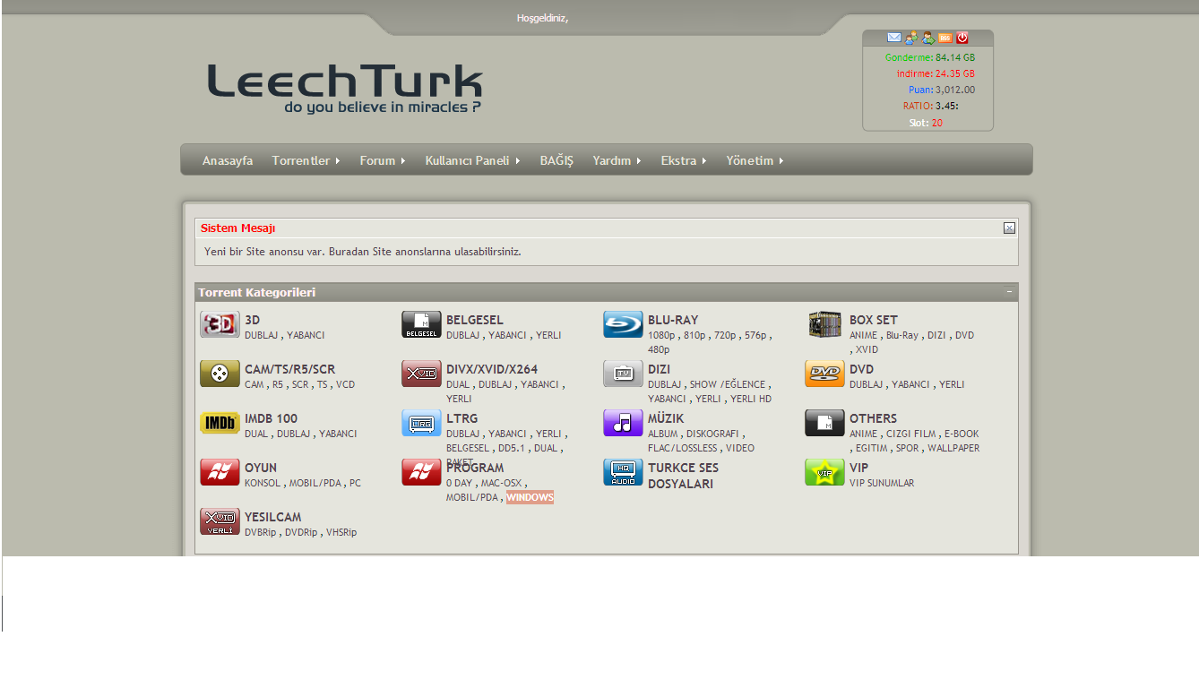Select VHSRip under YESILCAM

tap(341, 532)
